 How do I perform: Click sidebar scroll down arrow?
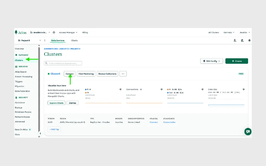tap(39, 137)
